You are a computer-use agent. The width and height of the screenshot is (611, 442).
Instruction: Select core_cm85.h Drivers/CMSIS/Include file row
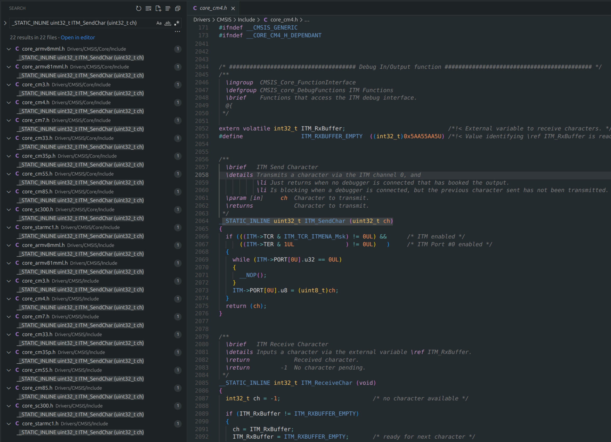tap(94, 388)
